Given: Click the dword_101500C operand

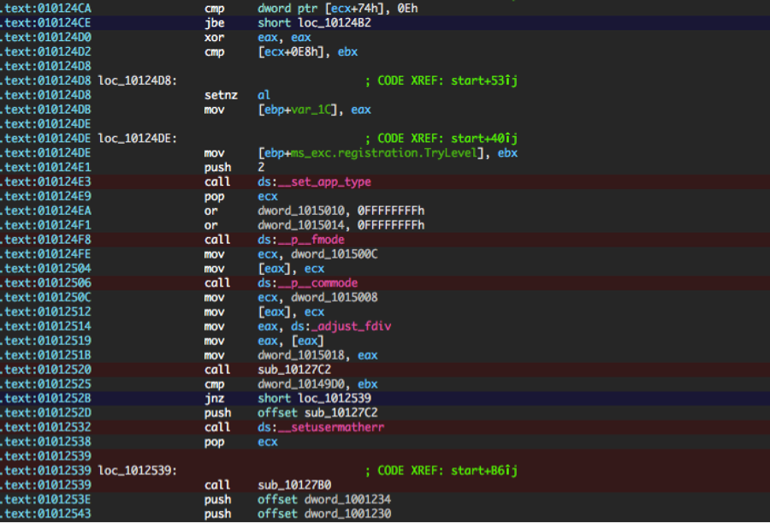Looking at the screenshot, I should pyautogui.click(x=335, y=254).
